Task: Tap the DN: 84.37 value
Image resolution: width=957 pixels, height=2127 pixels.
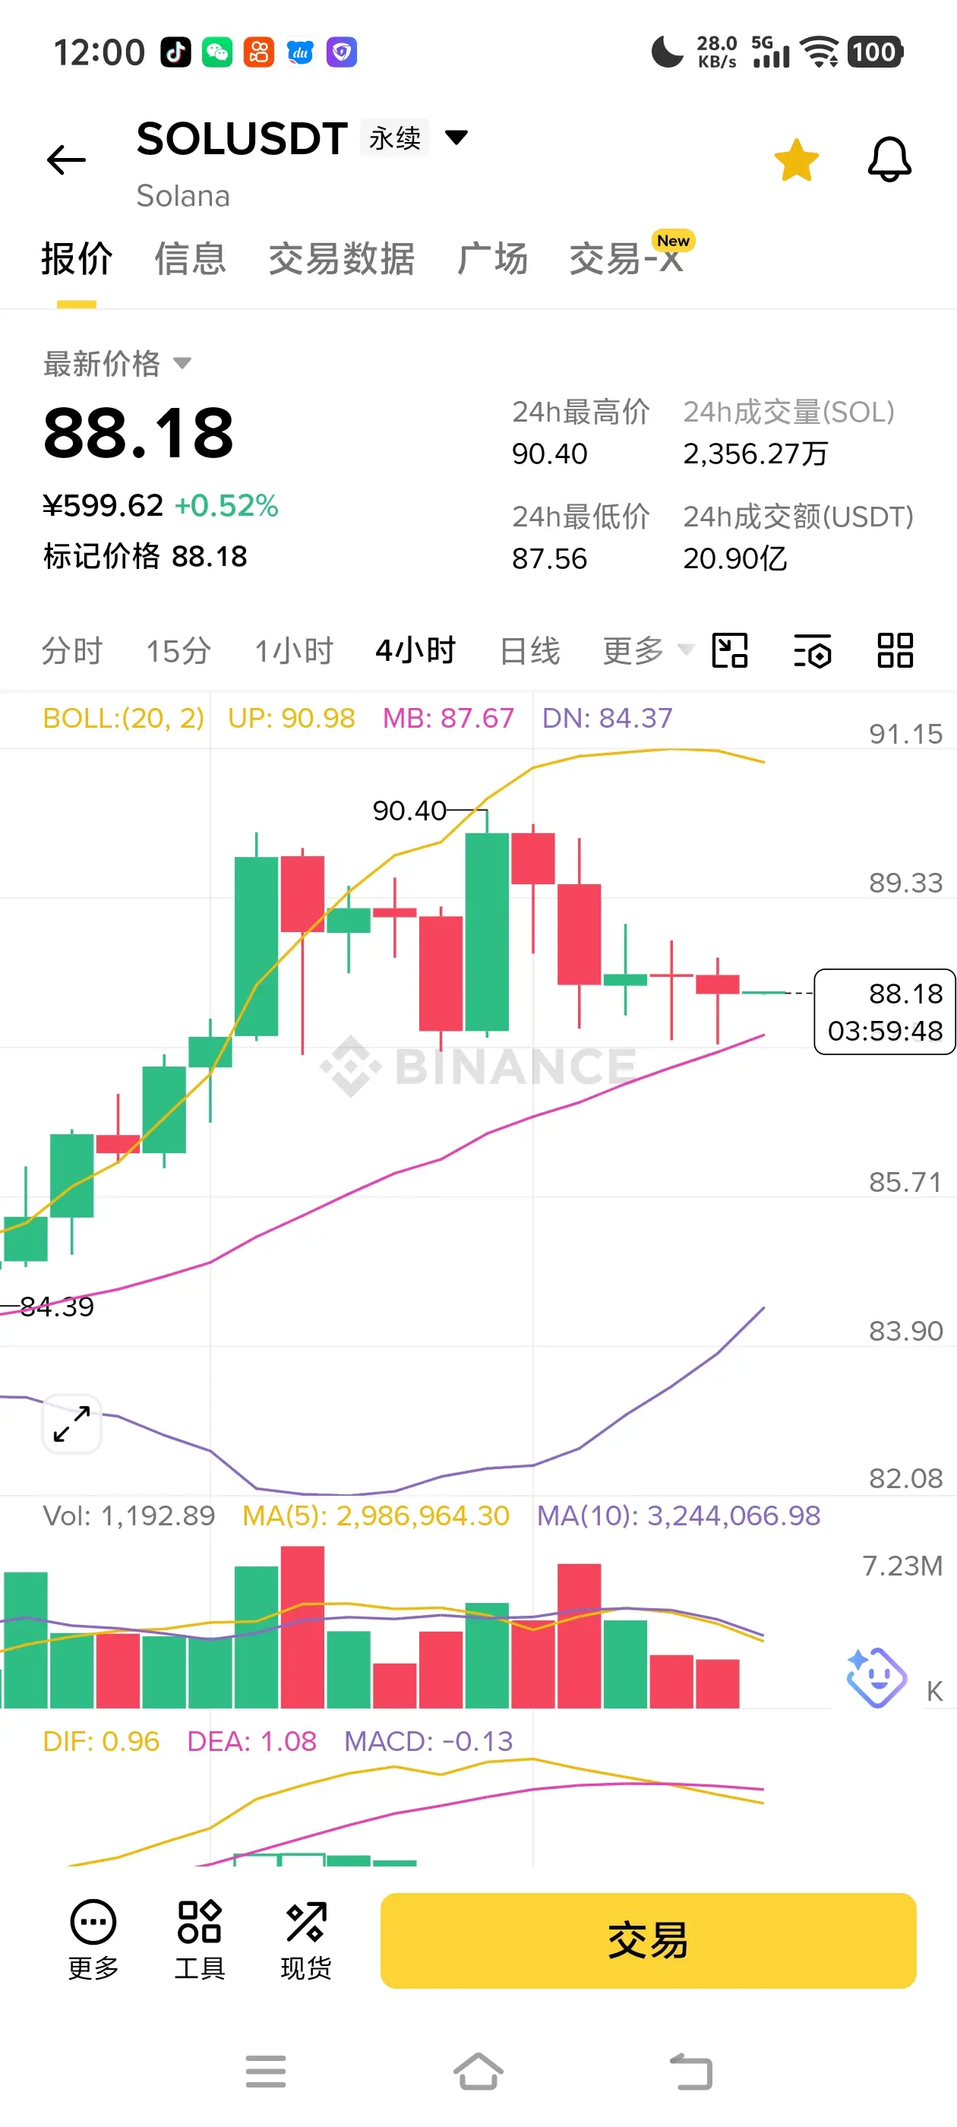Action: 607,719
